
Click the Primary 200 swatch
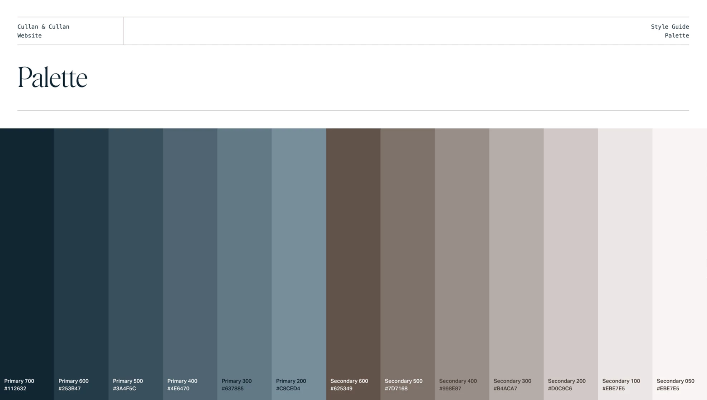299,250
